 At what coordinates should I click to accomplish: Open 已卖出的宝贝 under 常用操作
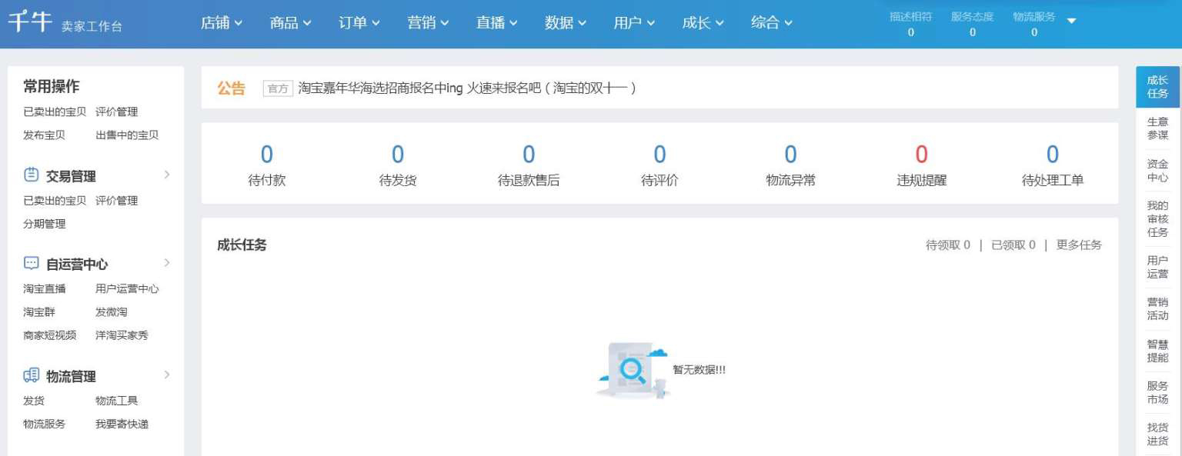tap(55, 112)
